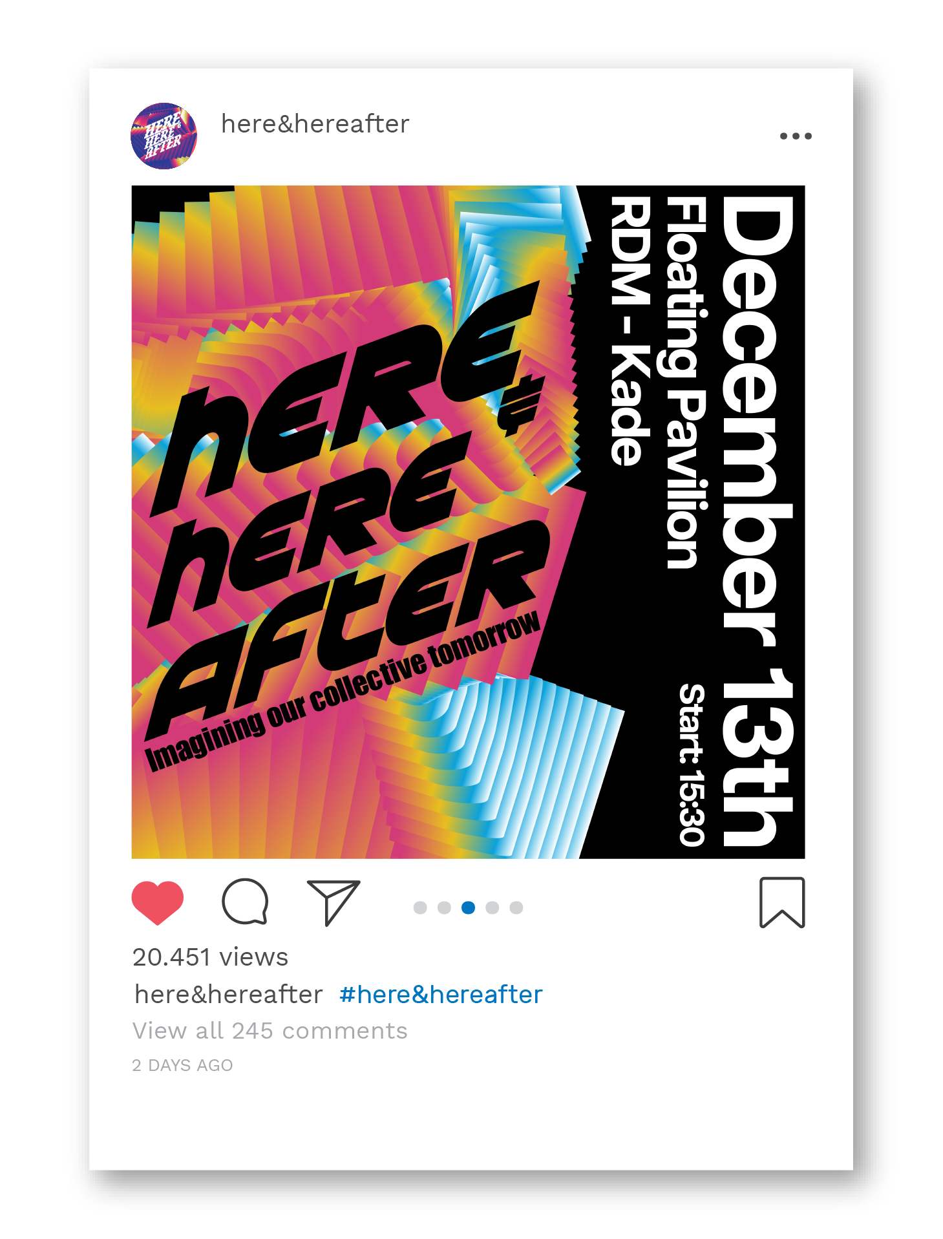Select the active blue carousel dot

coord(469,907)
